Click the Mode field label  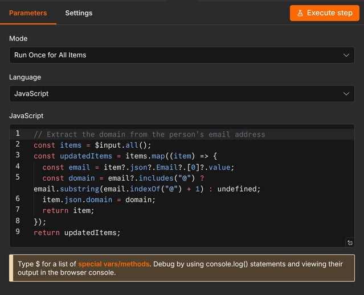(18, 39)
